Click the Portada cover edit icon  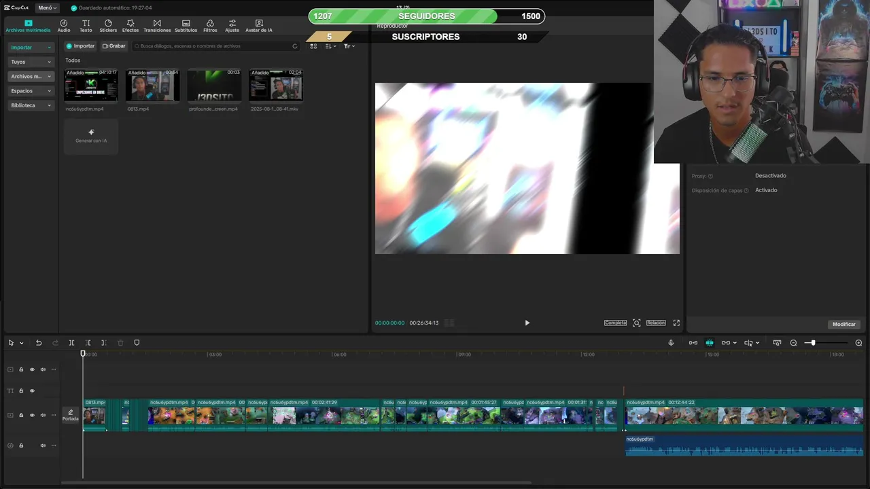tap(71, 415)
